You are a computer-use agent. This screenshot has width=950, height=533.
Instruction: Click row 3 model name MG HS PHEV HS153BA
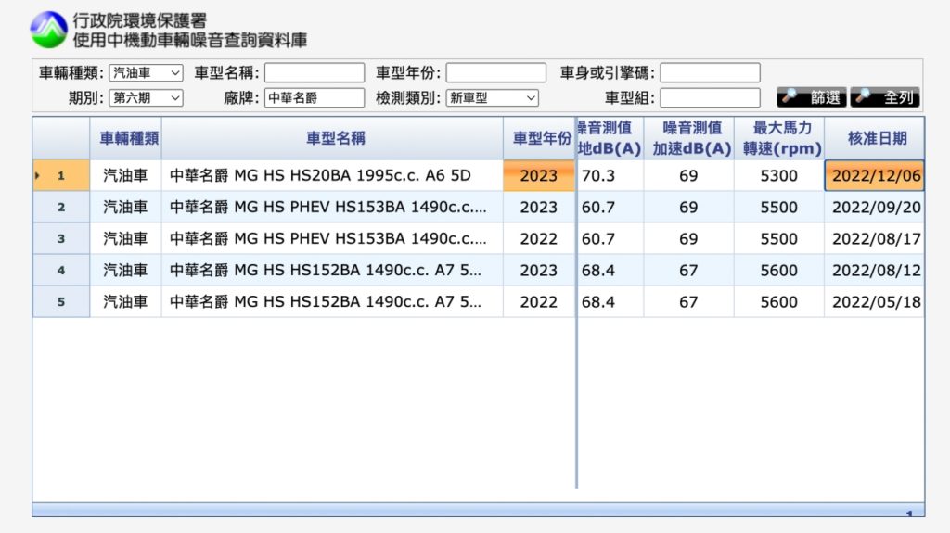333,238
